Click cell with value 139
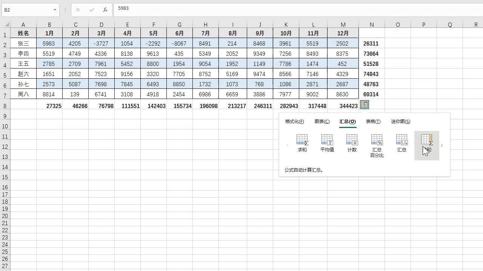483x271 pixels. (75, 94)
